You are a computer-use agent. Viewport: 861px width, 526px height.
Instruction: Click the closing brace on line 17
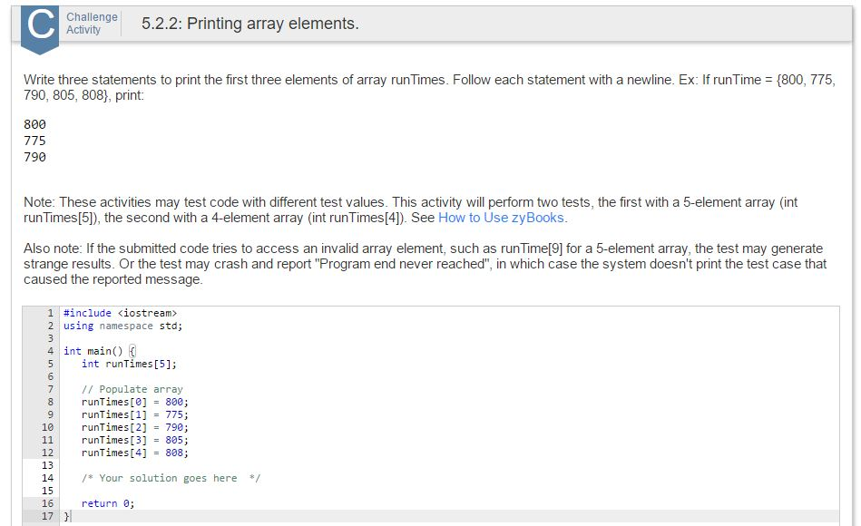(x=65, y=516)
